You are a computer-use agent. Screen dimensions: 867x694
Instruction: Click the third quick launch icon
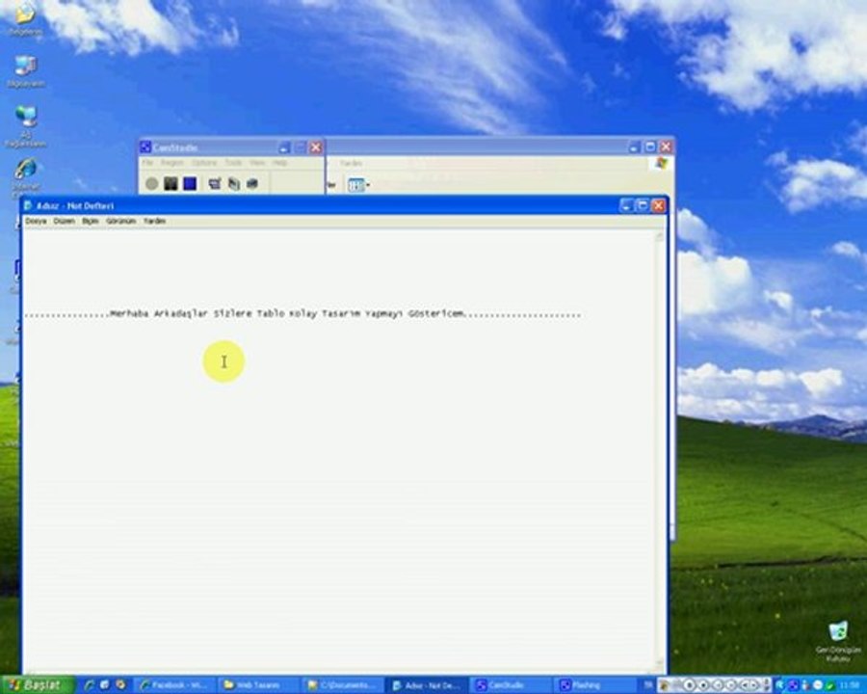(120, 685)
